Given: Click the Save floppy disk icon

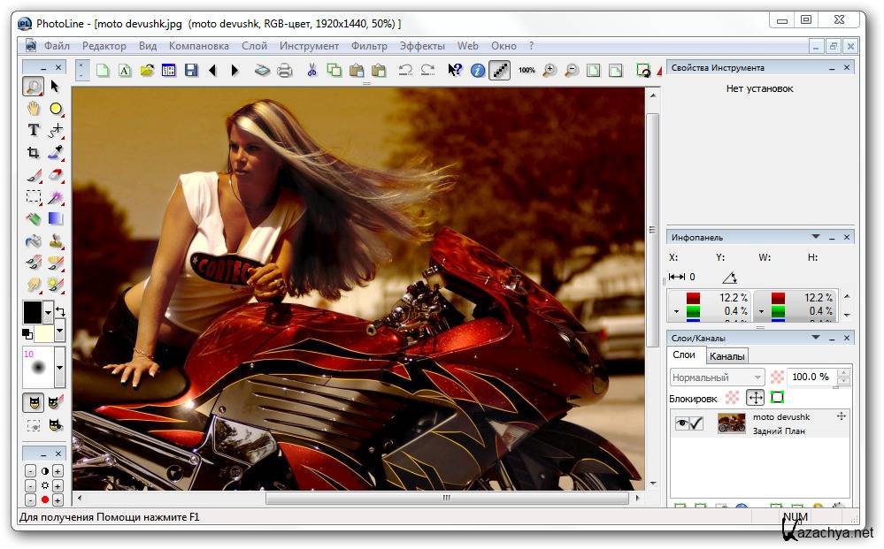Looking at the screenshot, I should [x=191, y=71].
